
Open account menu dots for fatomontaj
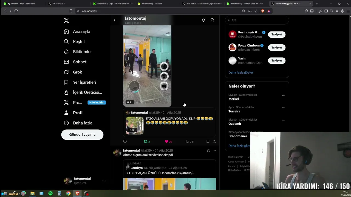point(104,181)
